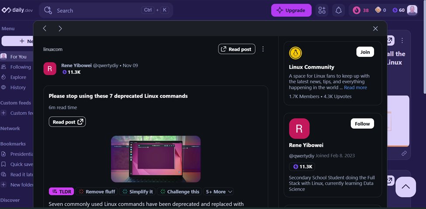Click the Upgrade button
The image size is (426, 209).
(x=291, y=10)
